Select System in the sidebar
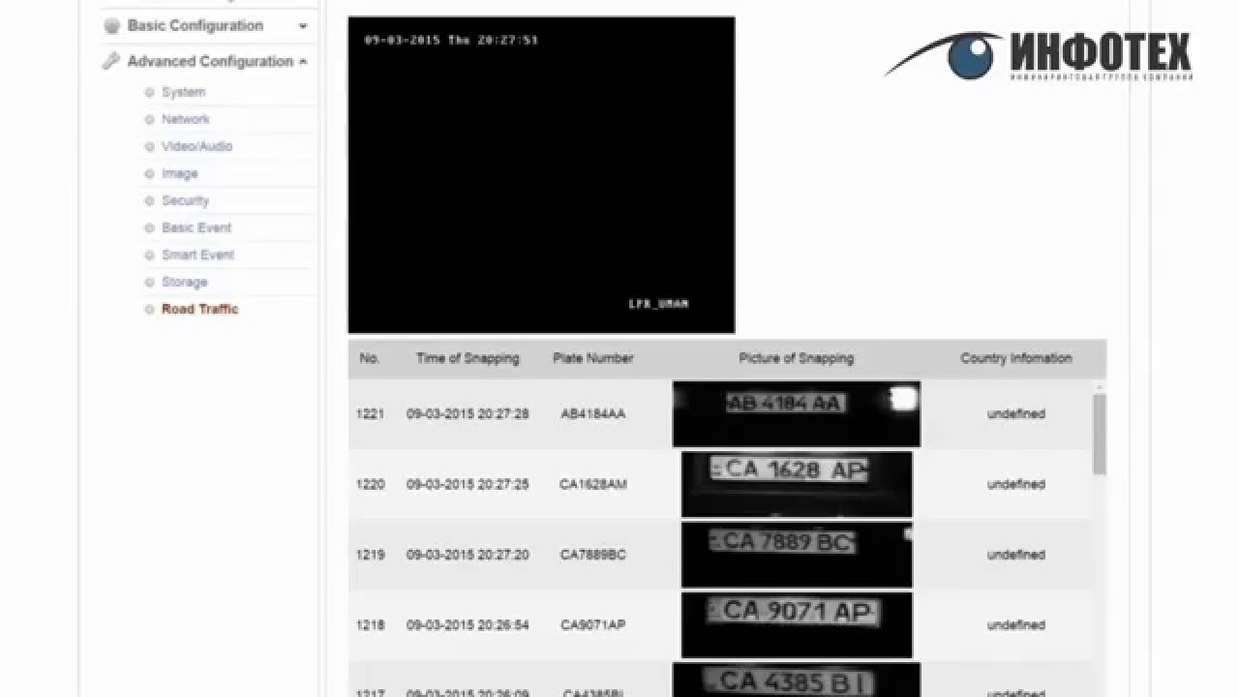The image size is (1239, 697). point(183,92)
